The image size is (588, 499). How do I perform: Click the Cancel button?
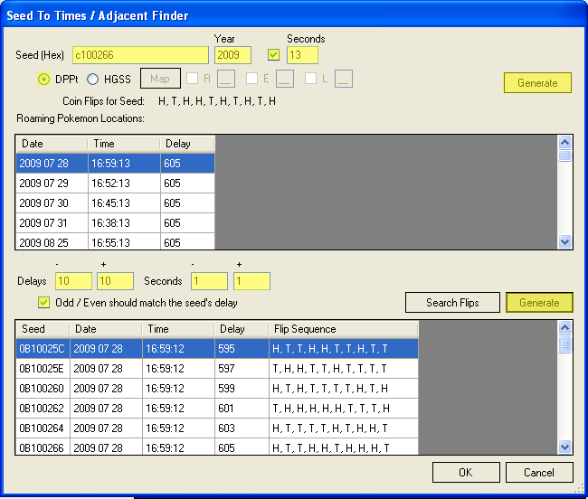[x=539, y=472]
